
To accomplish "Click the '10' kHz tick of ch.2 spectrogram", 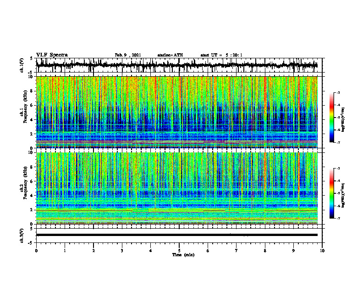I will (31, 152).
